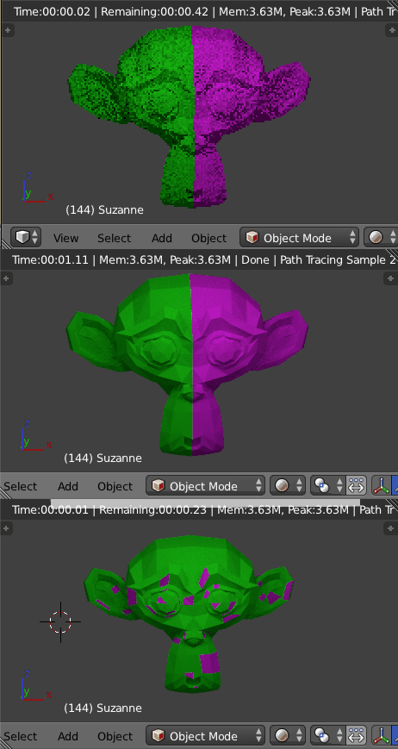Open the Object Mode dropdown in the top viewport

(299, 237)
